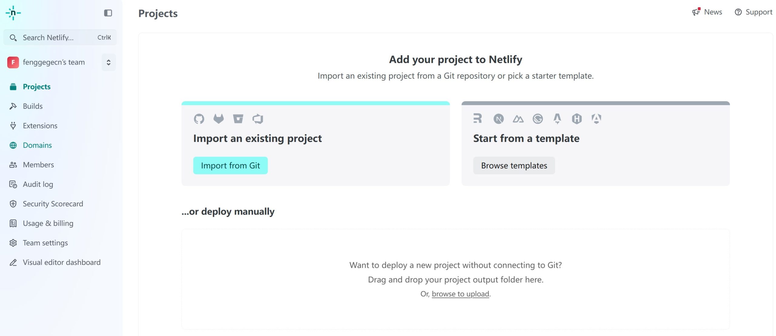Toggle the sidebar collapse button

pyautogui.click(x=108, y=13)
